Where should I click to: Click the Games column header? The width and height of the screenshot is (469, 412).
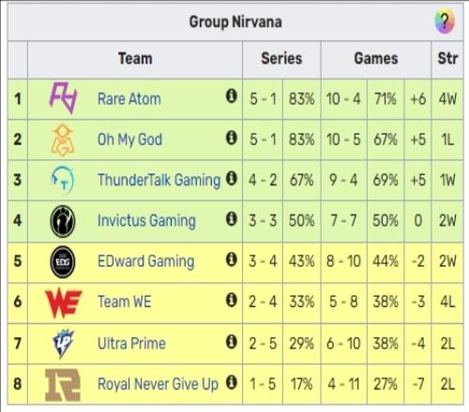tap(376, 58)
